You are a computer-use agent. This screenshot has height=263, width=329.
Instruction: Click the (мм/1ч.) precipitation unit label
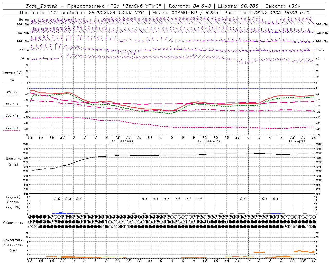pos(13,207)
